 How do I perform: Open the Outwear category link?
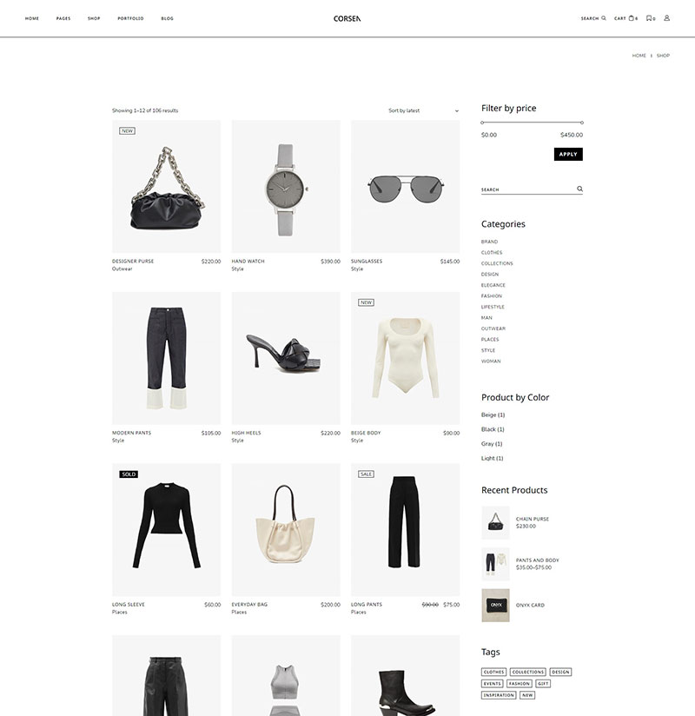click(493, 328)
